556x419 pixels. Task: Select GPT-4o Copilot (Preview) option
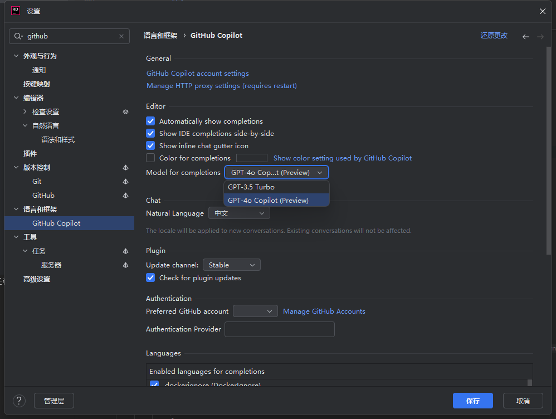click(x=276, y=201)
